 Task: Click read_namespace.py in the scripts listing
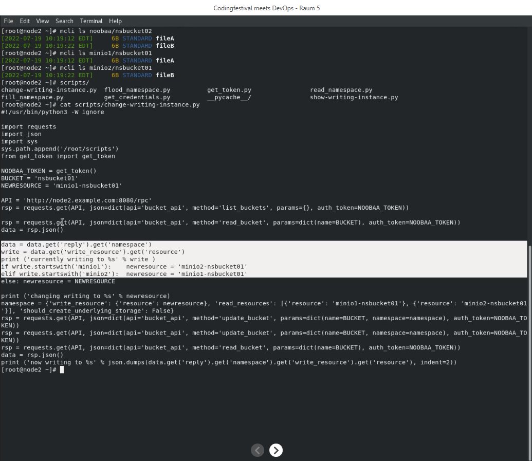tap(341, 90)
